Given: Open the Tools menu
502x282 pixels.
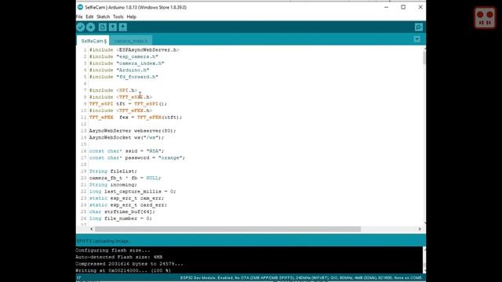Looking at the screenshot, I should click(118, 16).
